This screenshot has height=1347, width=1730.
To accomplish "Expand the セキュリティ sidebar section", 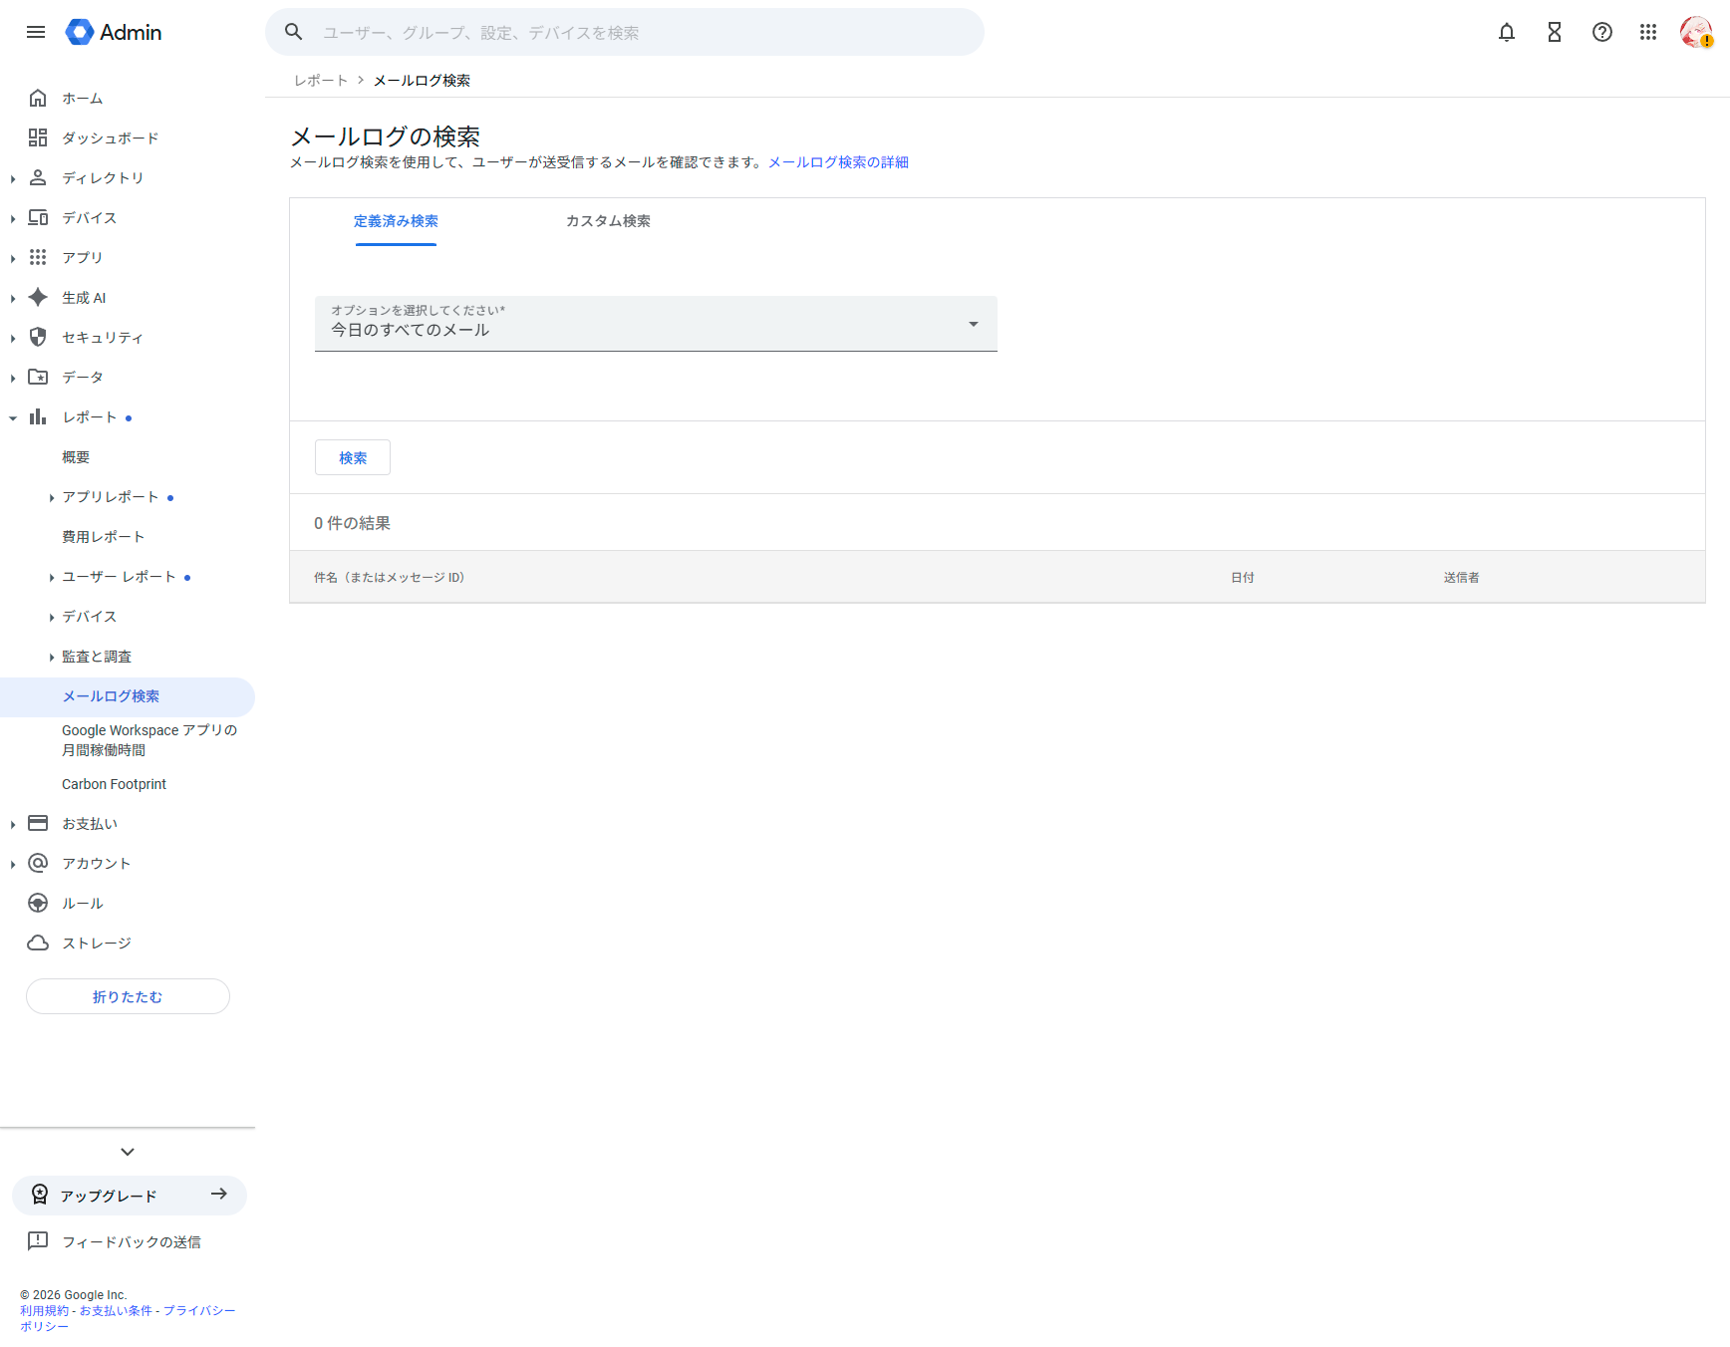I will click(x=13, y=338).
